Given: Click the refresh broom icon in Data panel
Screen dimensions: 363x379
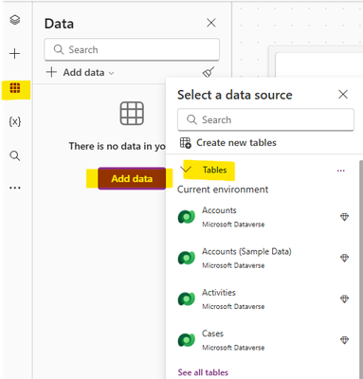Looking at the screenshot, I should point(209,72).
